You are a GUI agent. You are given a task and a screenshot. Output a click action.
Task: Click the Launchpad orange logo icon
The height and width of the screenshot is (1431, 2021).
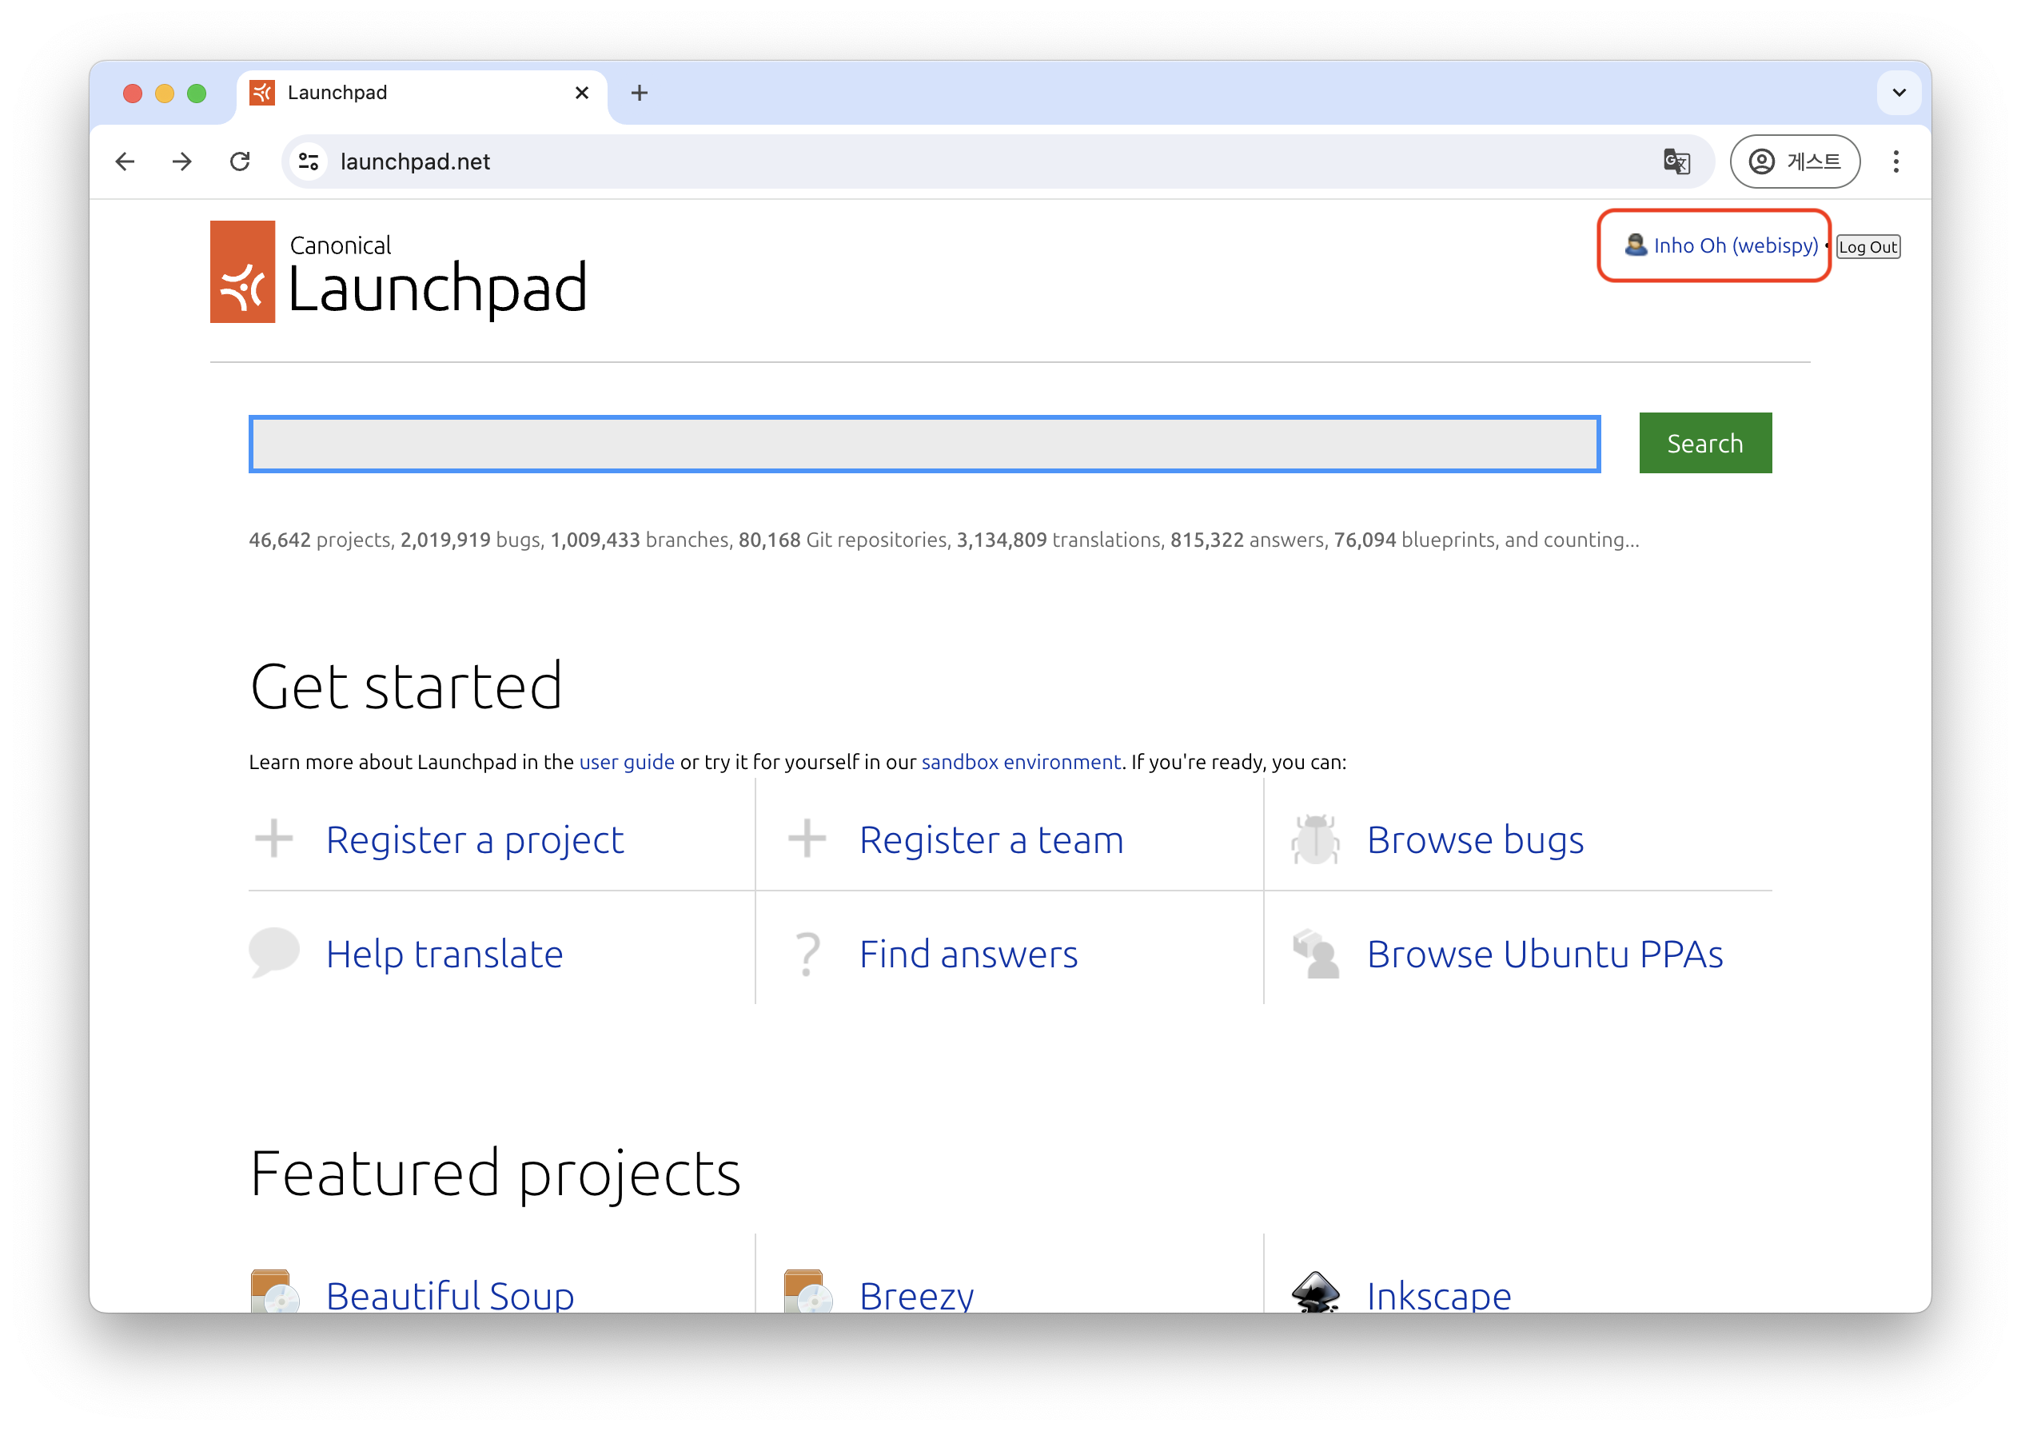242,271
